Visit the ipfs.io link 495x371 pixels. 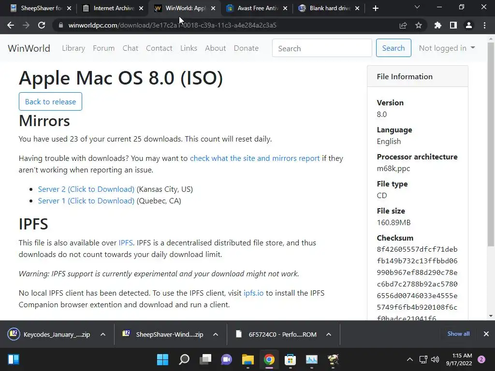click(x=253, y=293)
